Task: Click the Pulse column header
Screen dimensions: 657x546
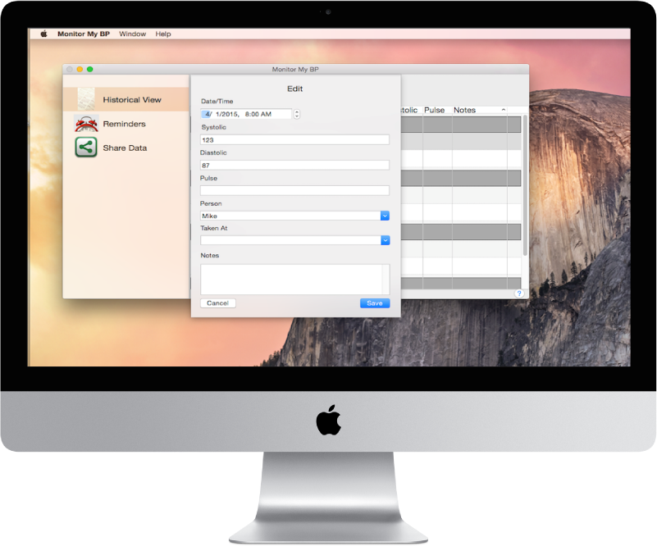Action: pyautogui.click(x=434, y=109)
